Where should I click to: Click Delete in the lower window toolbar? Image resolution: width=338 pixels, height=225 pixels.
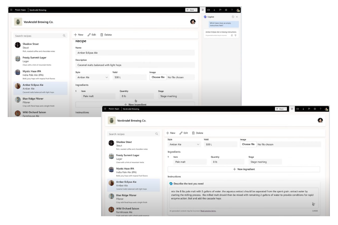click(x=197, y=133)
